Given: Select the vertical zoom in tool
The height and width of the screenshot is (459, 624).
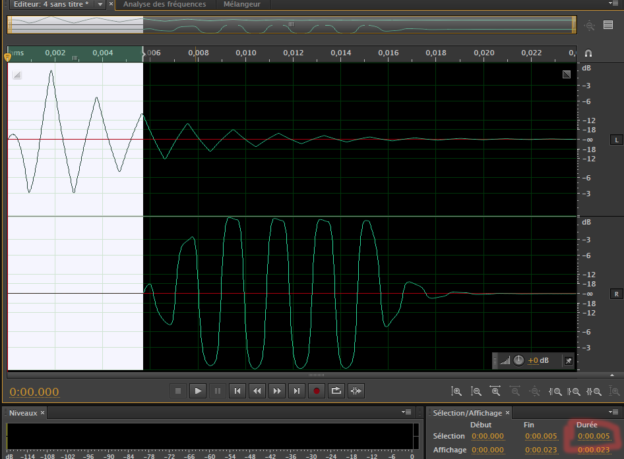Looking at the screenshot, I should [457, 391].
